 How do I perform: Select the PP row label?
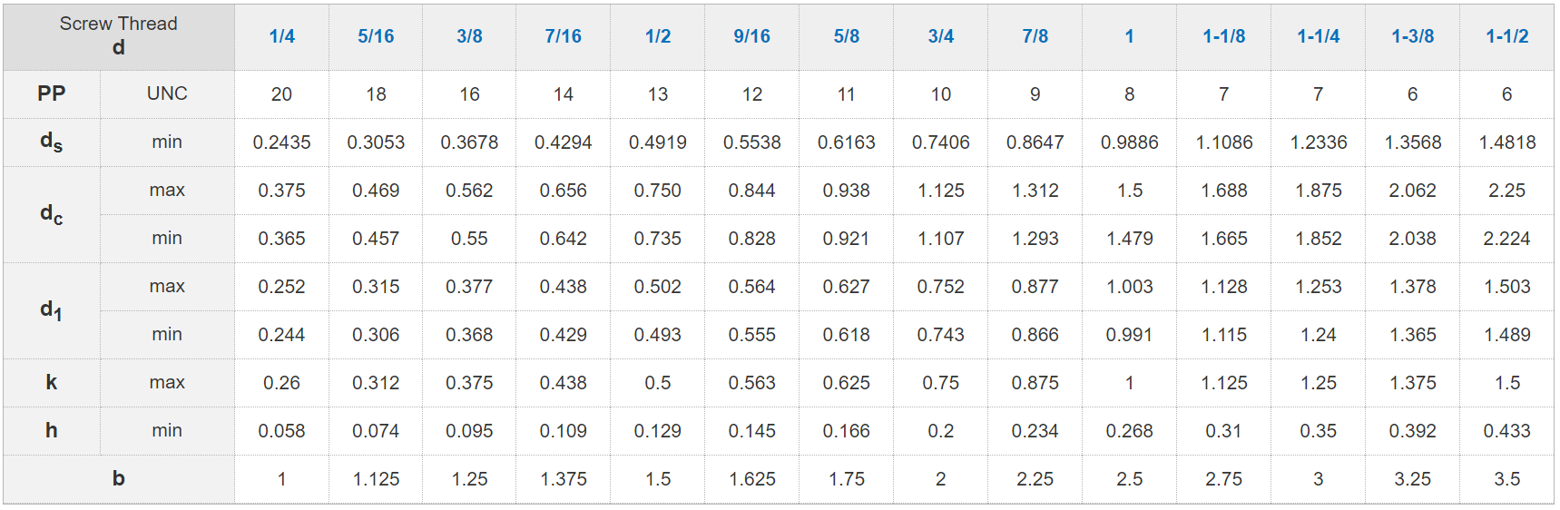[52, 93]
